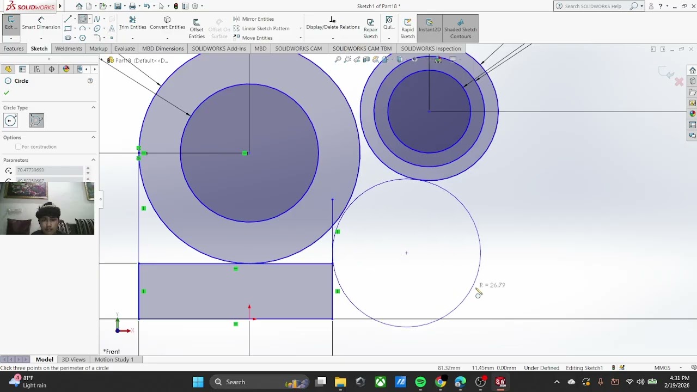697x392 pixels.
Task: Switch to the Weldments tab
Action: (69, 48)
